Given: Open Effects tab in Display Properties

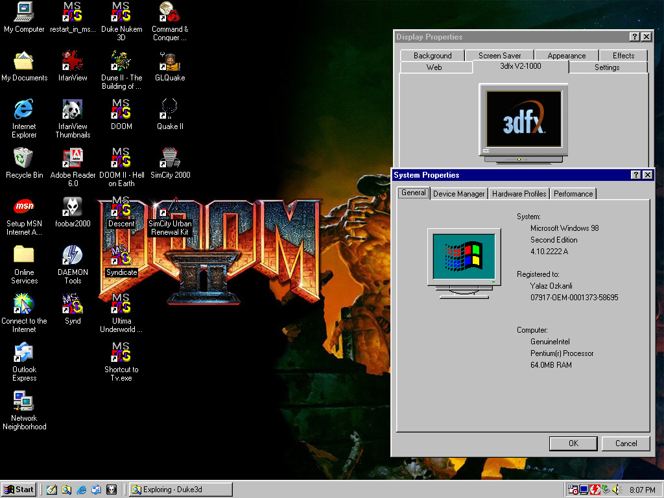Looking at the screenshot, I should coord(623,56).
